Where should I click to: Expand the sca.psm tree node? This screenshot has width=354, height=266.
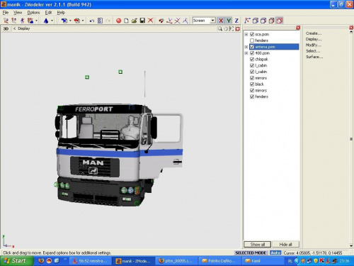click(246, 34)
